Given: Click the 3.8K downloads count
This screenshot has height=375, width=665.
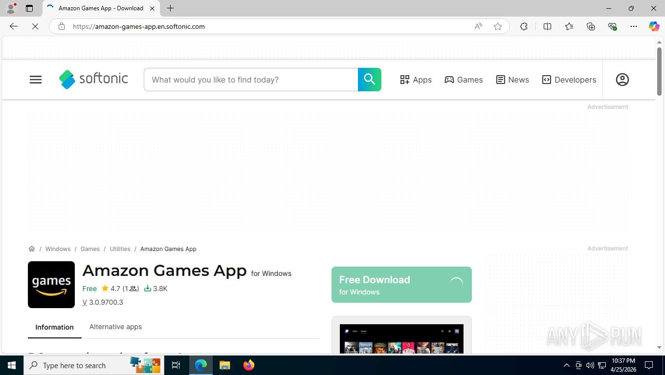Looking at the screenshot, I should click(155, 289).
